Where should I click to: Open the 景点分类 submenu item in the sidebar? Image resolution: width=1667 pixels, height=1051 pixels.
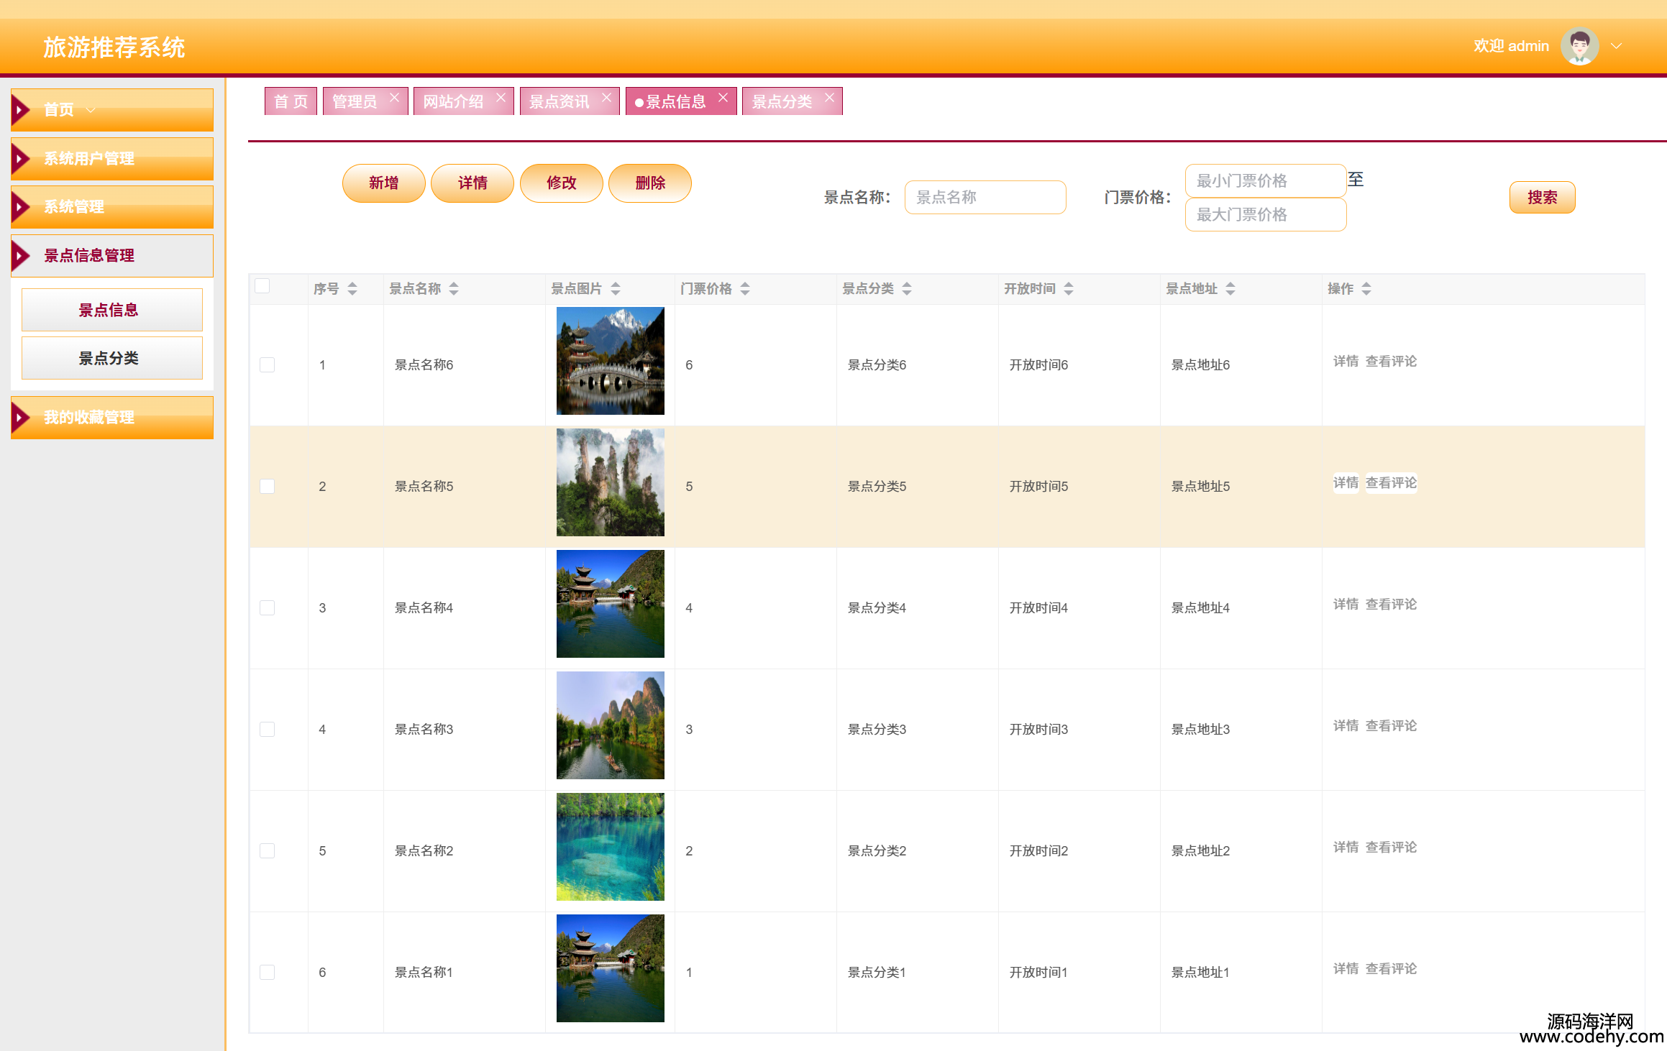pyautogui.click(x=112, y=358)
